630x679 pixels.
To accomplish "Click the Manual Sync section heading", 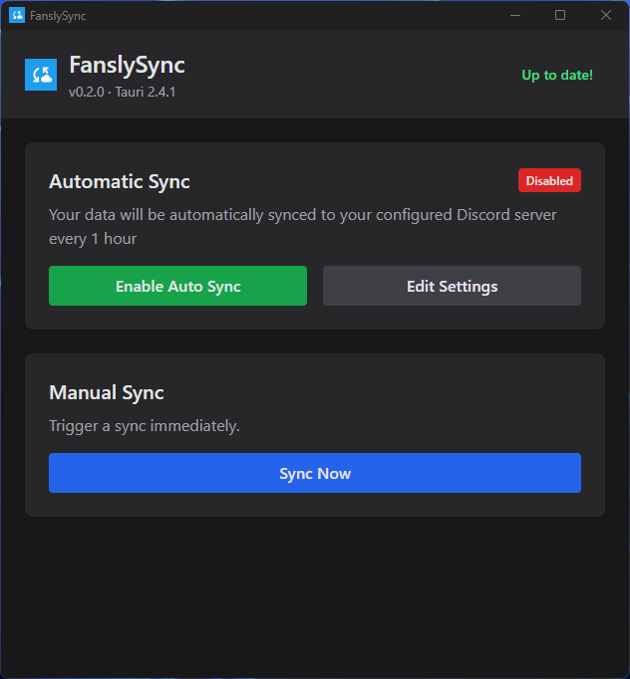I will pyautogui.click(x=107, y=392).
